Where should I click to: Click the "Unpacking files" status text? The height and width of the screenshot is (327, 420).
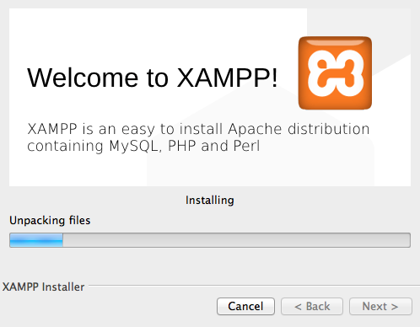pos(50,221)
